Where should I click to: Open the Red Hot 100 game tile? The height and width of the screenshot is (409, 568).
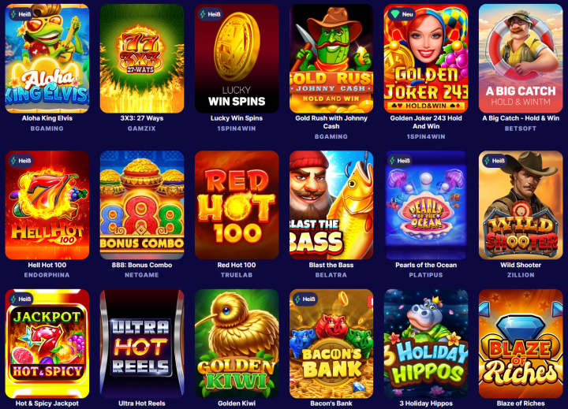click(237, 205)
